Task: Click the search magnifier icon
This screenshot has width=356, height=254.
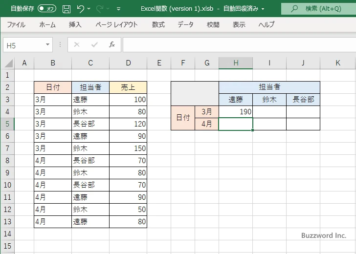Action: click(x=294, y=9)
